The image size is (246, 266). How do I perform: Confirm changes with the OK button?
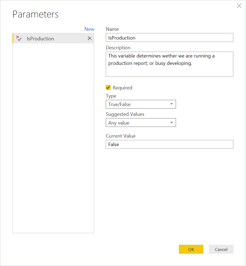pos(191,249)
